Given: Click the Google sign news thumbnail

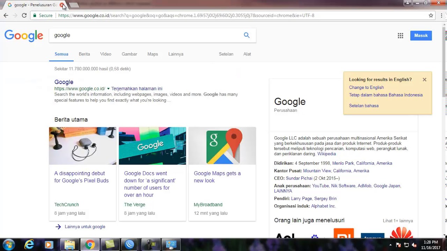Looking at the screenshot, I should pyautogui.click(x=152, y=146).
